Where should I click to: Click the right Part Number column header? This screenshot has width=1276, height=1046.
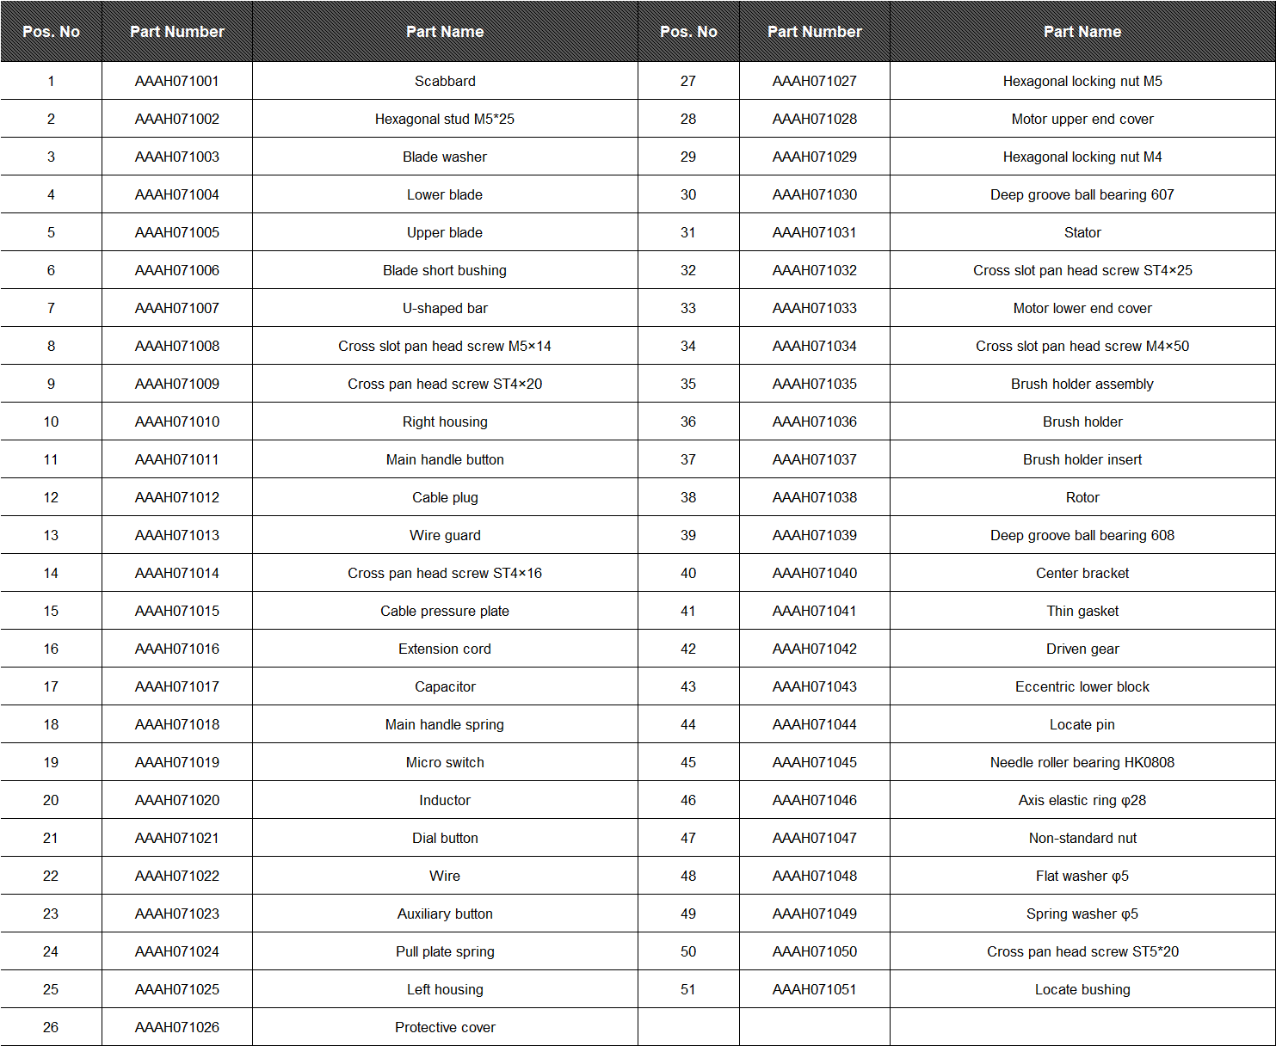click(814, 32)
